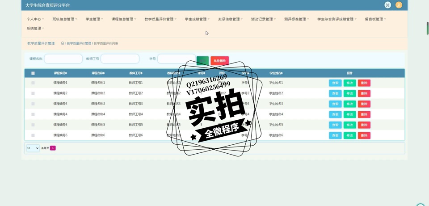429x206 pixels.
Task: Open the page size dropdown showing 10
Action: pos(33,148)
